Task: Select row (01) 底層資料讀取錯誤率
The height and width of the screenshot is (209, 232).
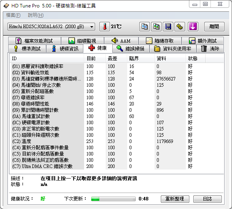Action: (117, 66)
